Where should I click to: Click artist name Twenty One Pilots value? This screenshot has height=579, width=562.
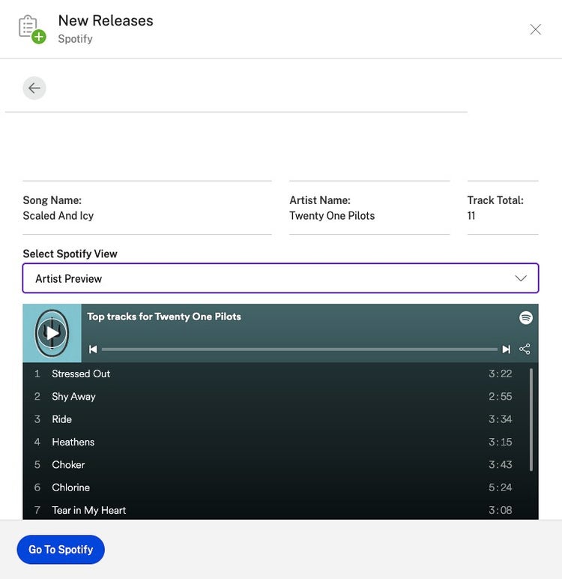(x=332, y=216)
